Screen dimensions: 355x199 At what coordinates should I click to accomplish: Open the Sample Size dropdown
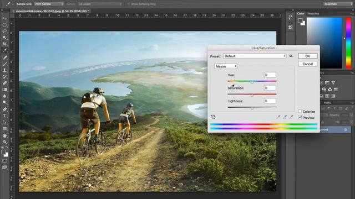49,4
